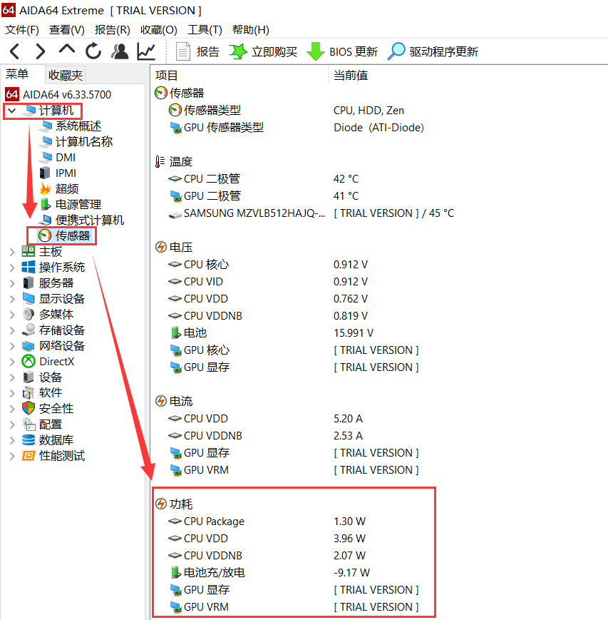Viewport: 608px width, 620px height.
Task: Click the back navigation arrow
Action: 15,51
